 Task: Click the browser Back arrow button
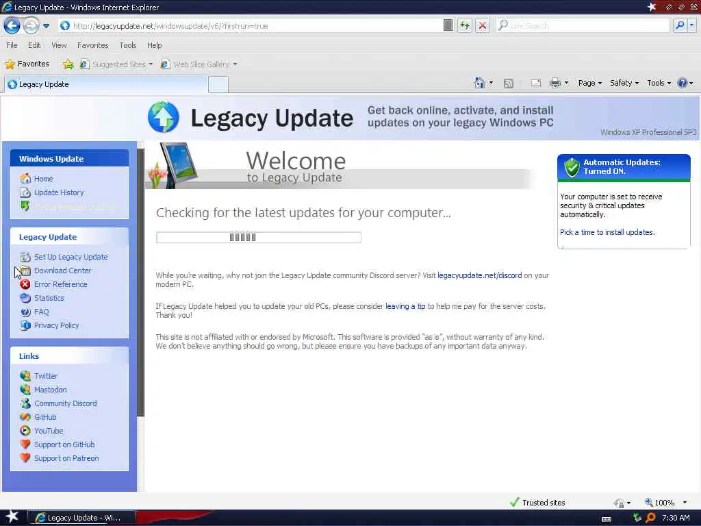point(12,25)
